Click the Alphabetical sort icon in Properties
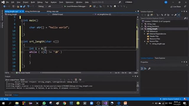Image resolution: width=189 pixels, height=106 pixels. pyautogui.click(x=145, y=69)
